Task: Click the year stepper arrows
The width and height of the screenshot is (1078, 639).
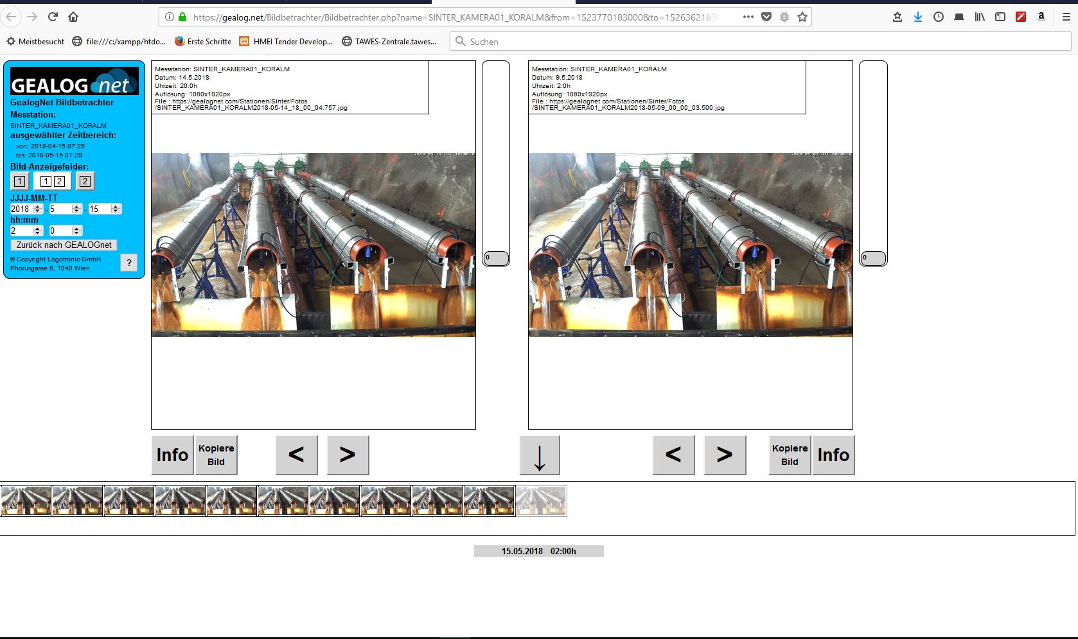Action: pos(38,209)
